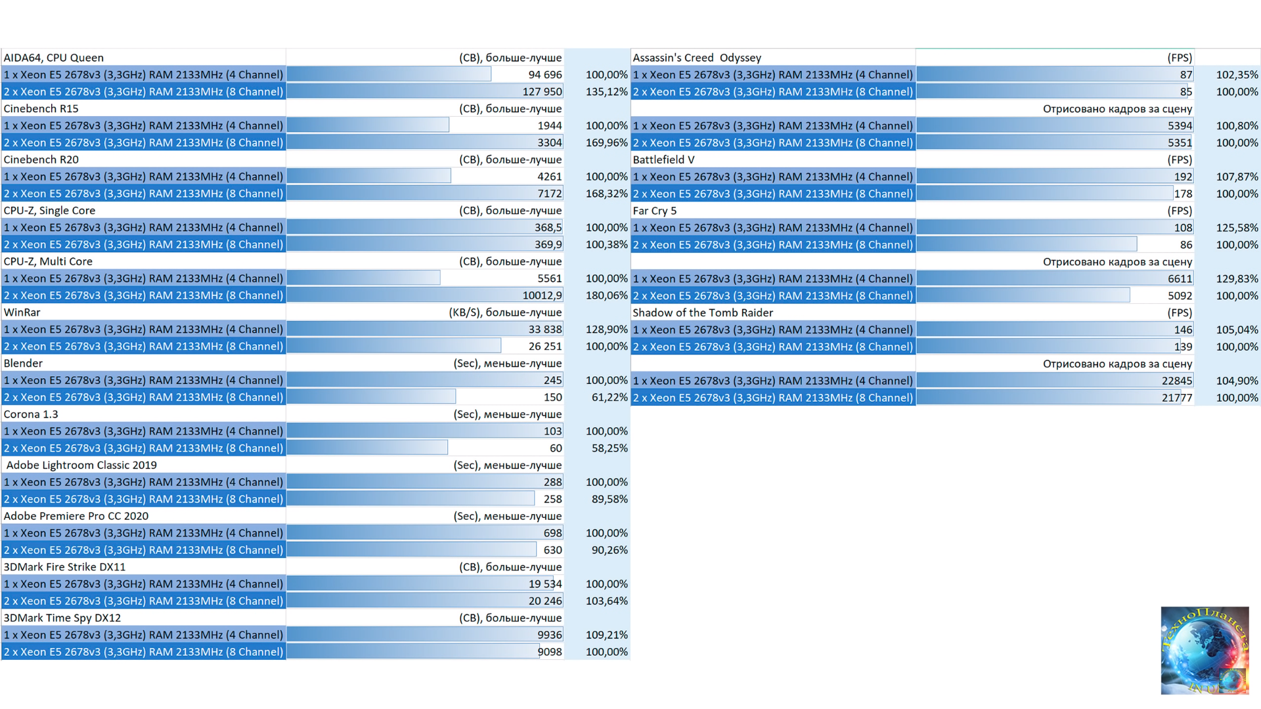The height and width of the screenshot is (709, 1261).
Task: Select the "3DMark Fire Strike DX11" heading
Action: (64, 567)
